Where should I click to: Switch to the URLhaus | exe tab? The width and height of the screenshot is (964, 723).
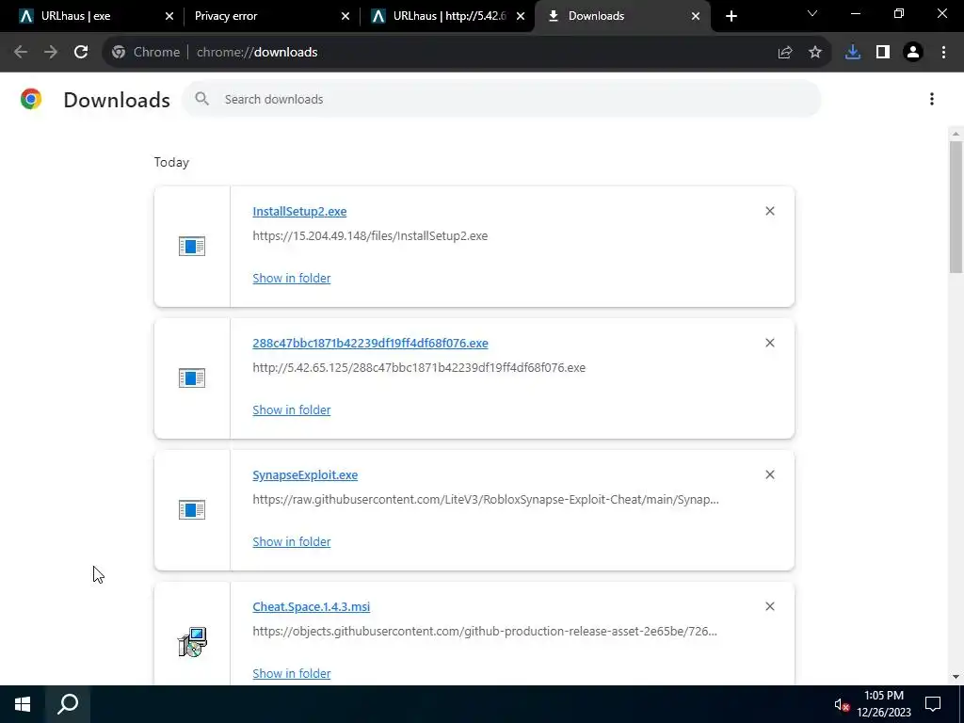point(95,16)
